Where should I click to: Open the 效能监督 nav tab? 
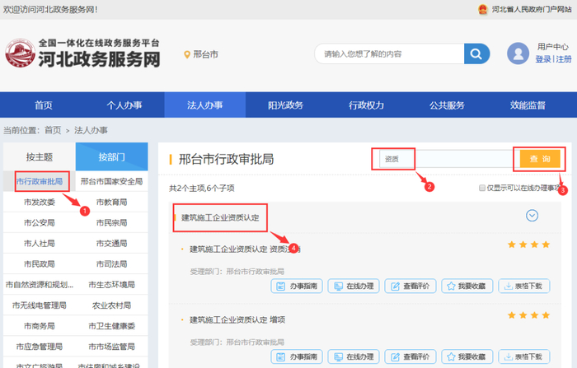pos(528,105)
